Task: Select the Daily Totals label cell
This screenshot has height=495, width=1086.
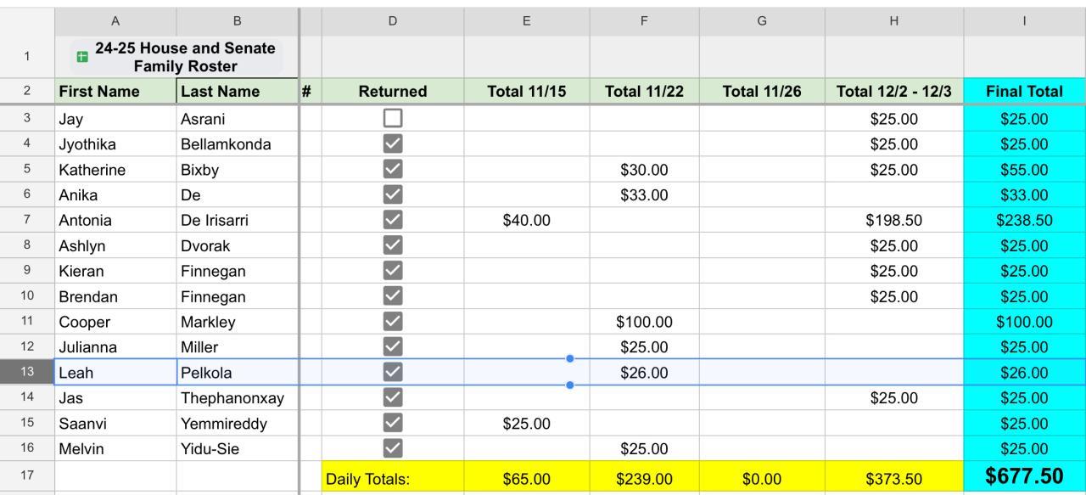Action: tap(393, 479)
